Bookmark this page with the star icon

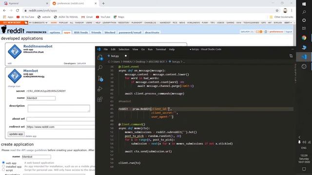pos(277,11)
